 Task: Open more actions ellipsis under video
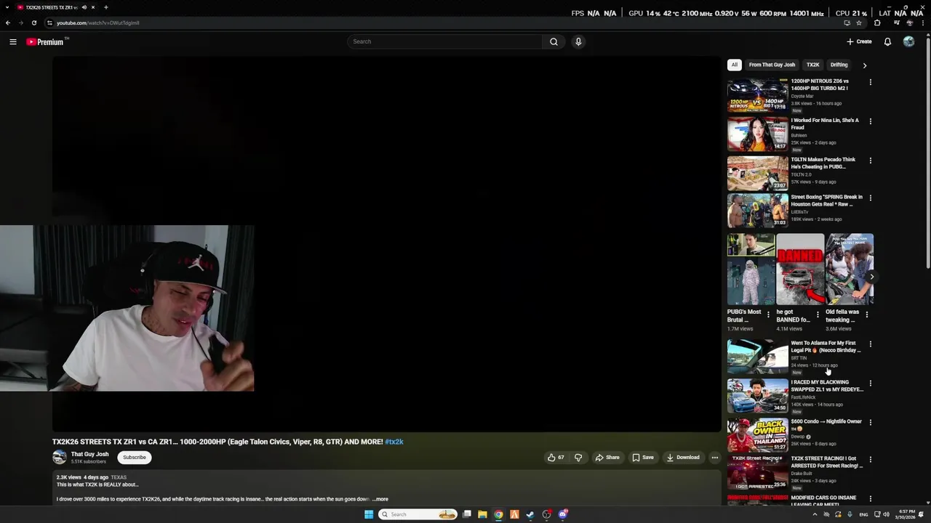click(714, 458)
